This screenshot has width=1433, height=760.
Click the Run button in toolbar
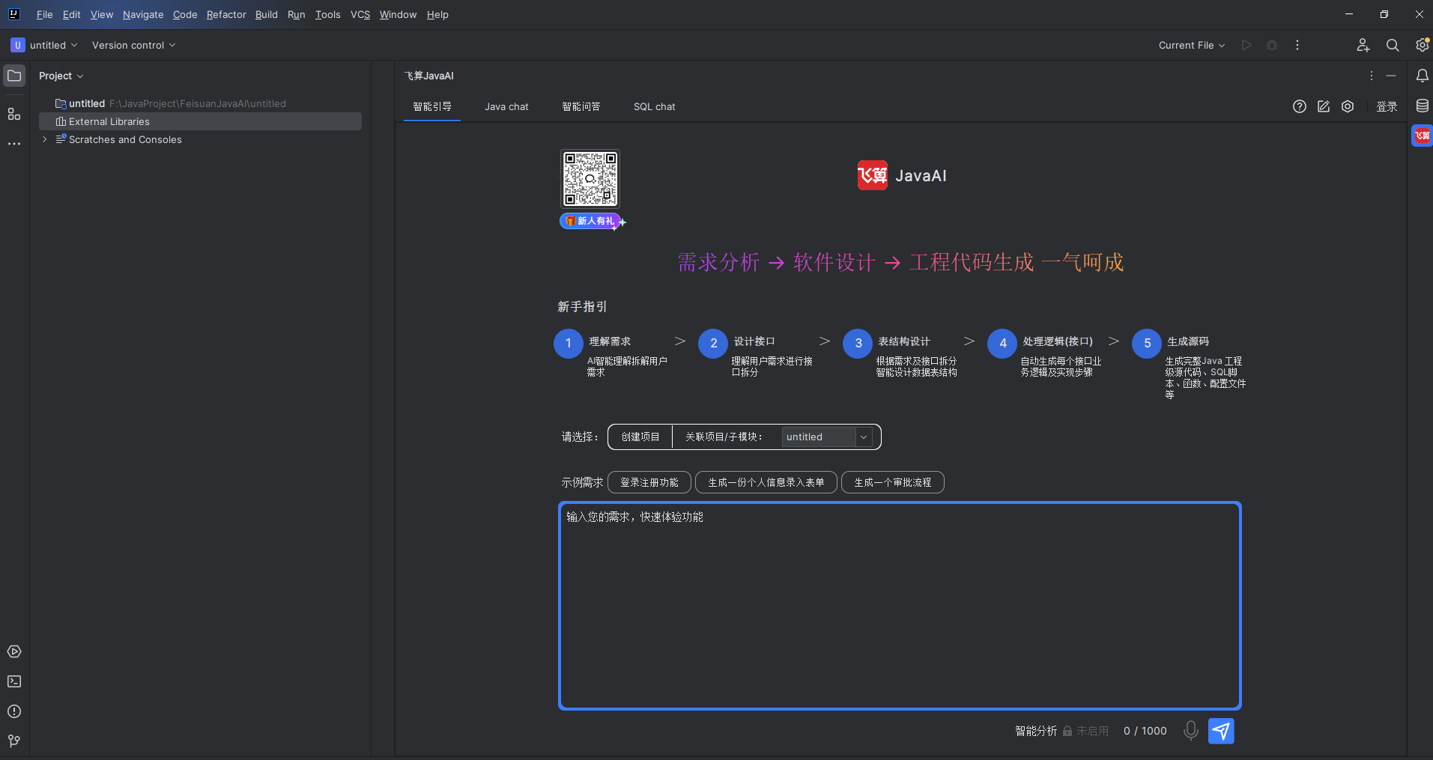click(x=1246, y=45)
